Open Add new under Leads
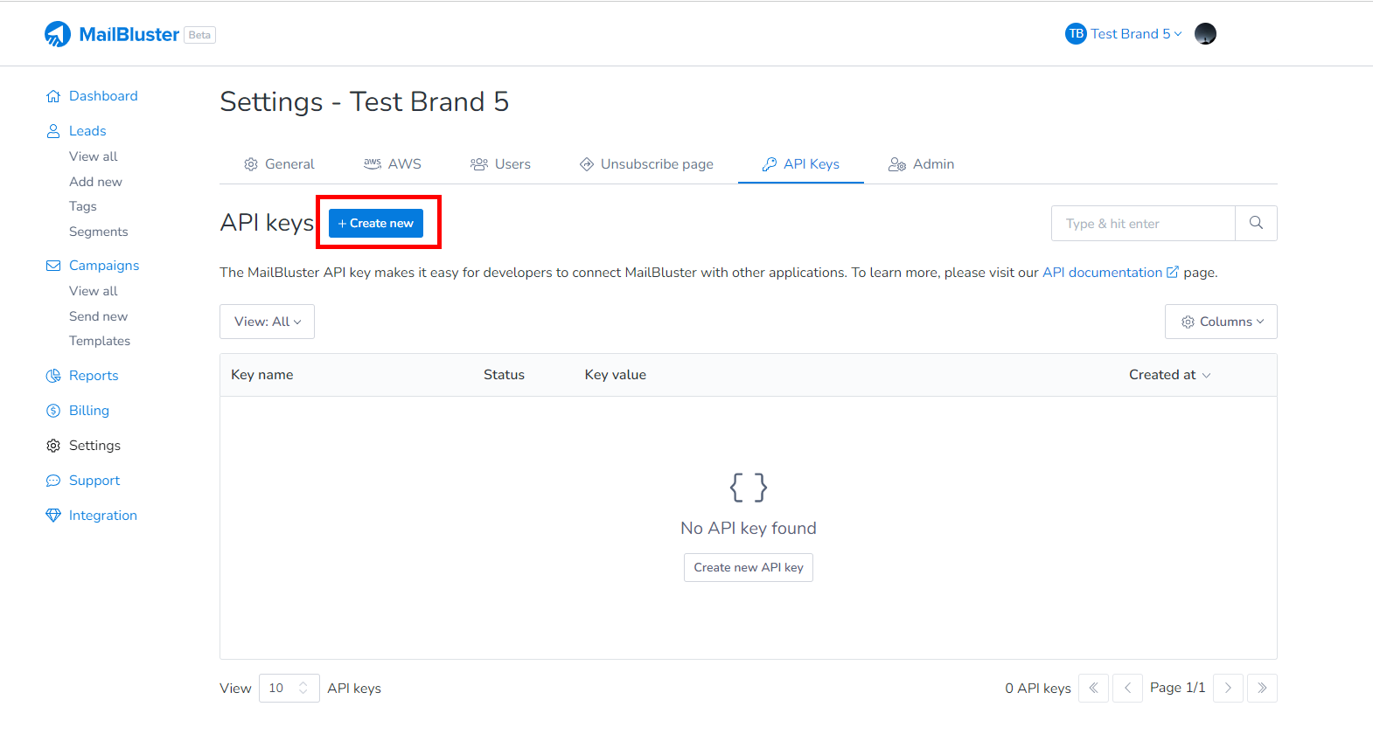Screen dimensions: 1373x755 95,182
